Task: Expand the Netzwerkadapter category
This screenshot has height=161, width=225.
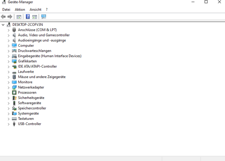Action: click(9, 88)
